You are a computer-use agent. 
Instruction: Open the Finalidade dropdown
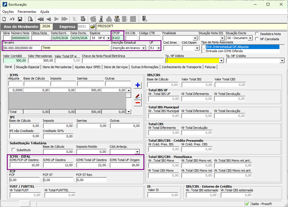195,38
